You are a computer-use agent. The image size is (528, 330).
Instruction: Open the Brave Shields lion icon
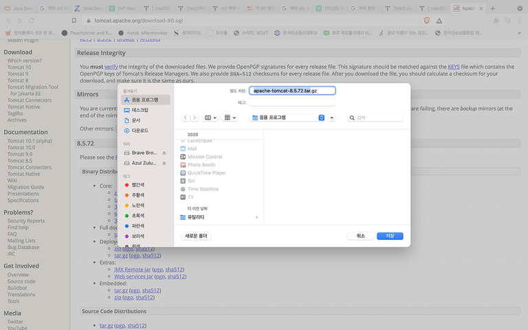pyautogui.click(x=427, y=21)
